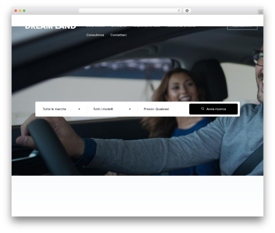
Task: Open the Tutti i modelli dropdown
Action: (x=112, y=109)
